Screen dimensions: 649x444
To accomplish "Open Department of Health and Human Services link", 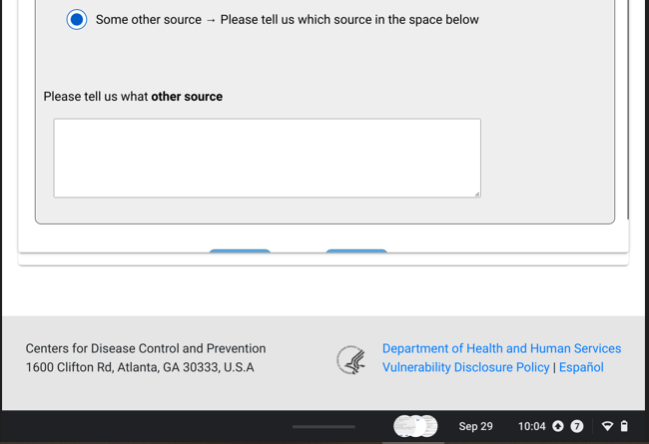I will [x=501, y=348].
